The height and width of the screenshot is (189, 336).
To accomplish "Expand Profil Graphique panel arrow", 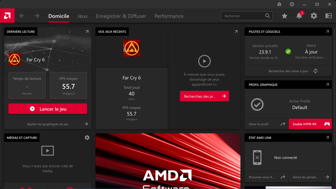I will point(327,85).
